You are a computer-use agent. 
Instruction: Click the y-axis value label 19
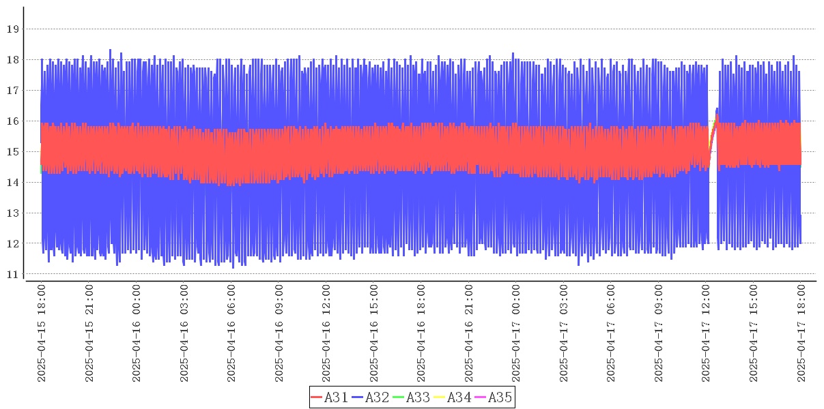pos(12,29)
